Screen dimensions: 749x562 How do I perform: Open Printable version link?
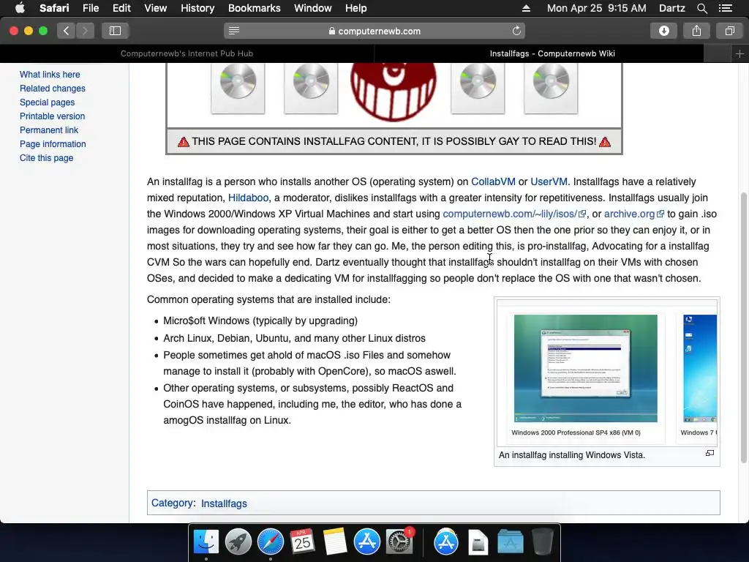coord(52,116)
